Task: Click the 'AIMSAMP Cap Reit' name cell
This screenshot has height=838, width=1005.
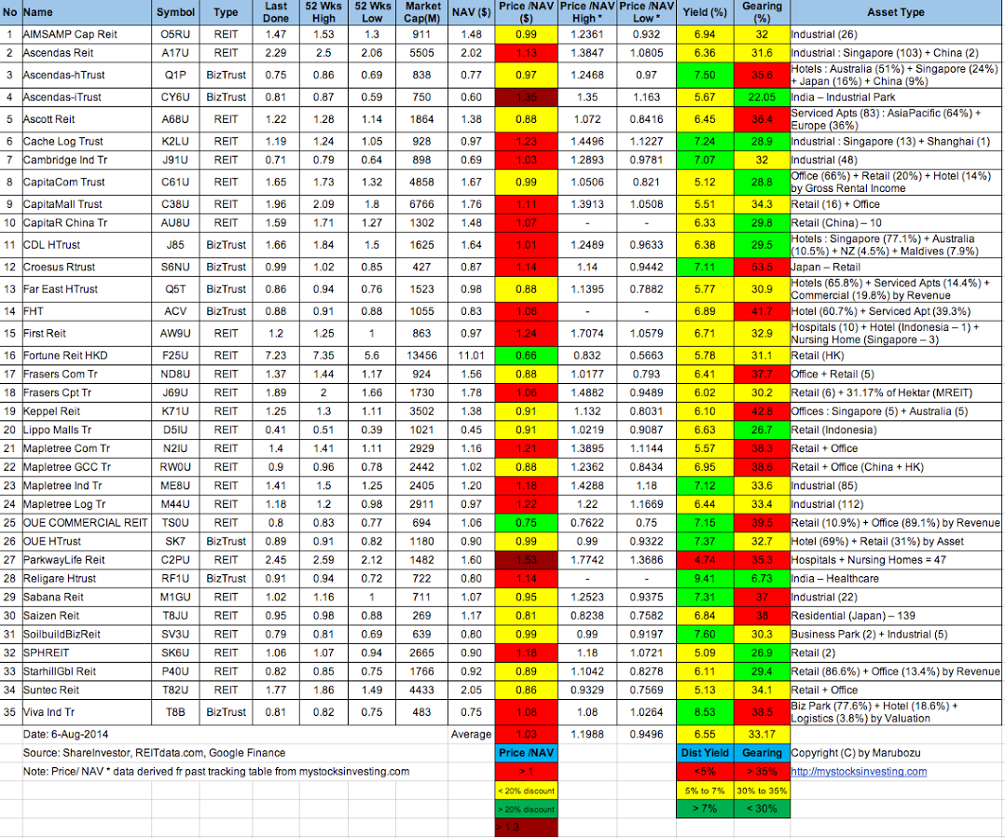Action: coord(86,34)
